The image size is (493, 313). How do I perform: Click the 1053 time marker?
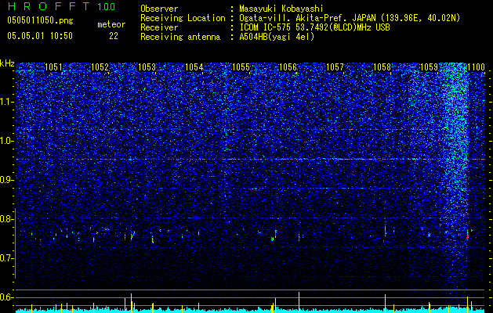(x=147, y=67)
